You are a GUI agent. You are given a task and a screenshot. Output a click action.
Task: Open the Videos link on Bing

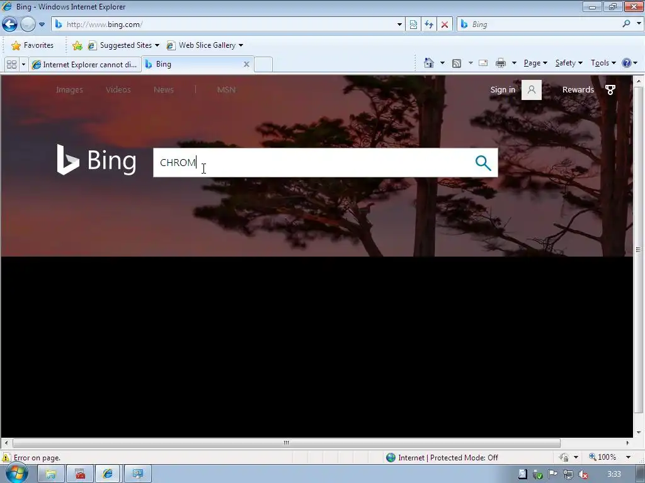coord(118,89)
